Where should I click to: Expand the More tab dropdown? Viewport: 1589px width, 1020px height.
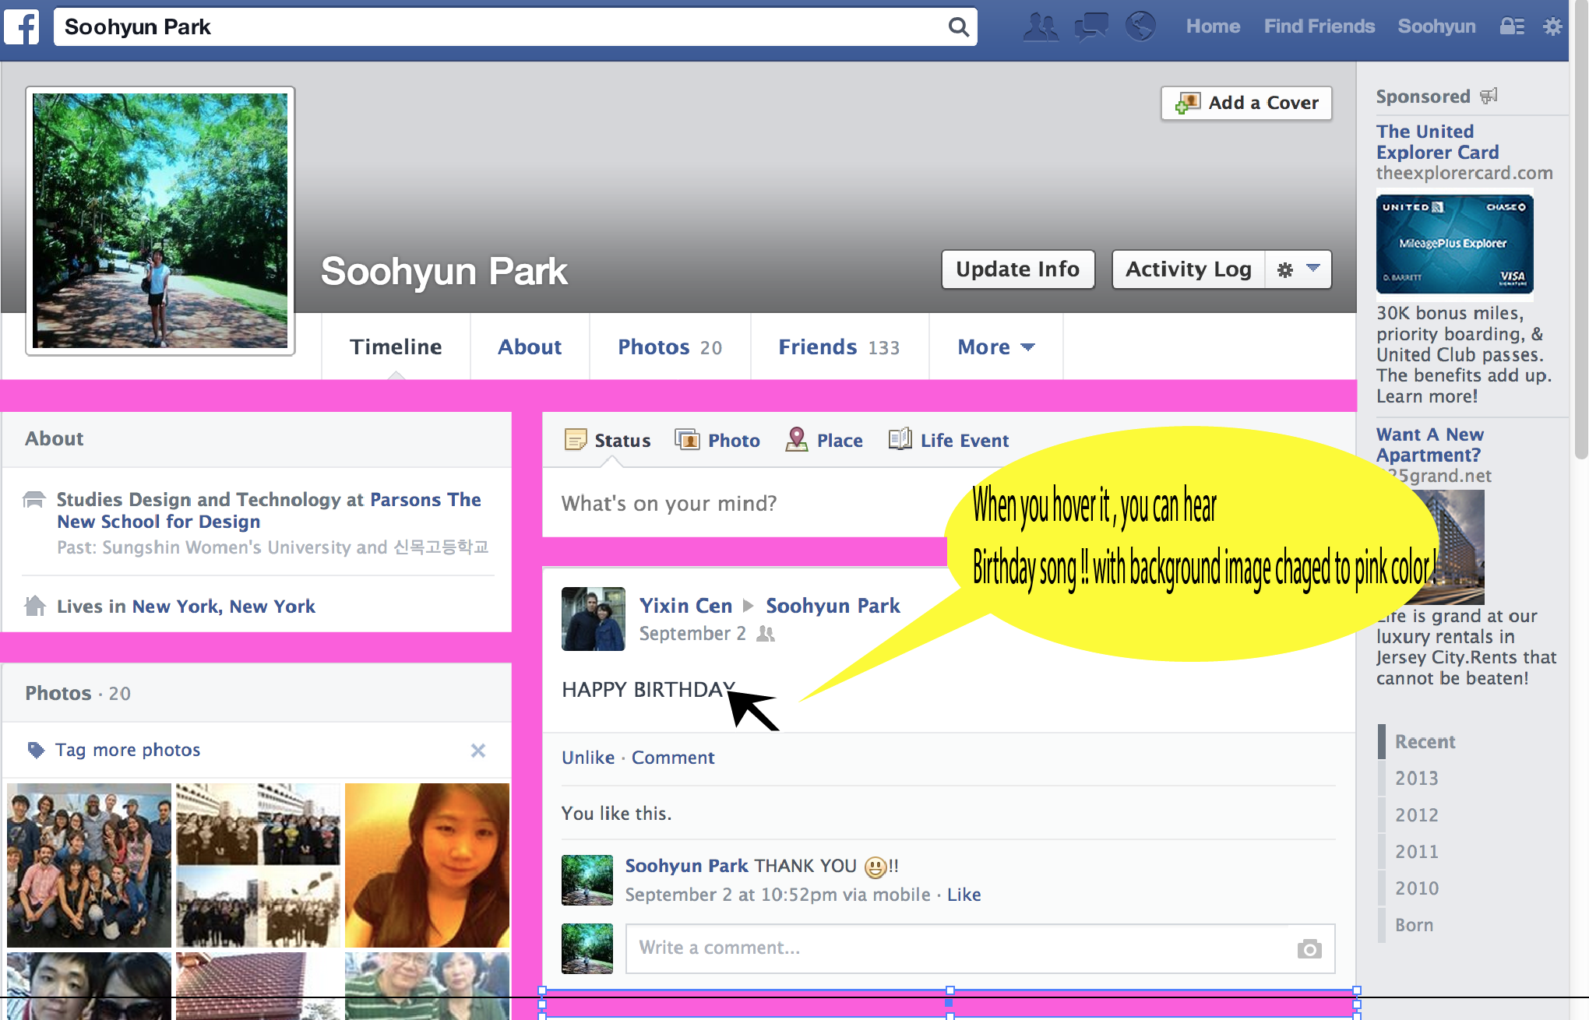click(996, 347)
